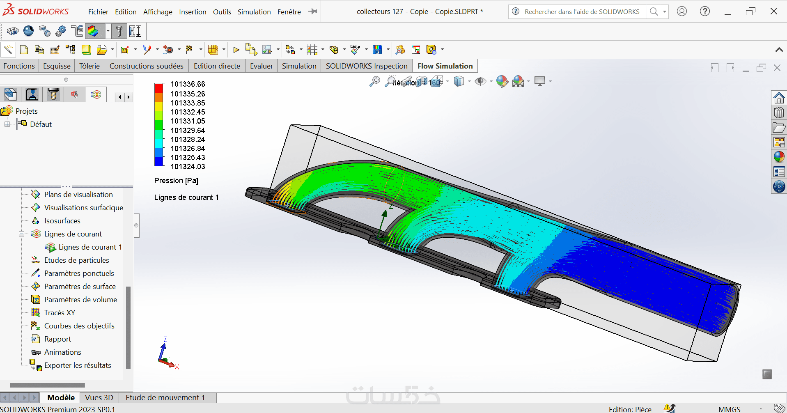The image size is (787, 413).
Task: Switch to the Vues 3D tab
Action: (x=99, y=397)
